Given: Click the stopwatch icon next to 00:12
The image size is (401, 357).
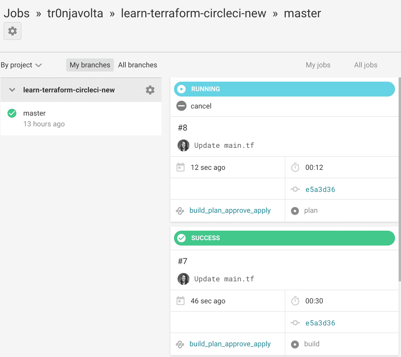Looking at the screenshot, I should pyautogui.click(x=295, y=167).
